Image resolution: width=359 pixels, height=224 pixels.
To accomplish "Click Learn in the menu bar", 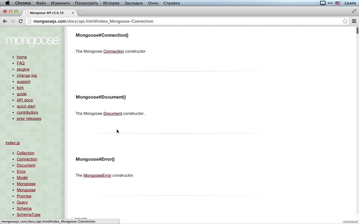I will pos(350,3).
